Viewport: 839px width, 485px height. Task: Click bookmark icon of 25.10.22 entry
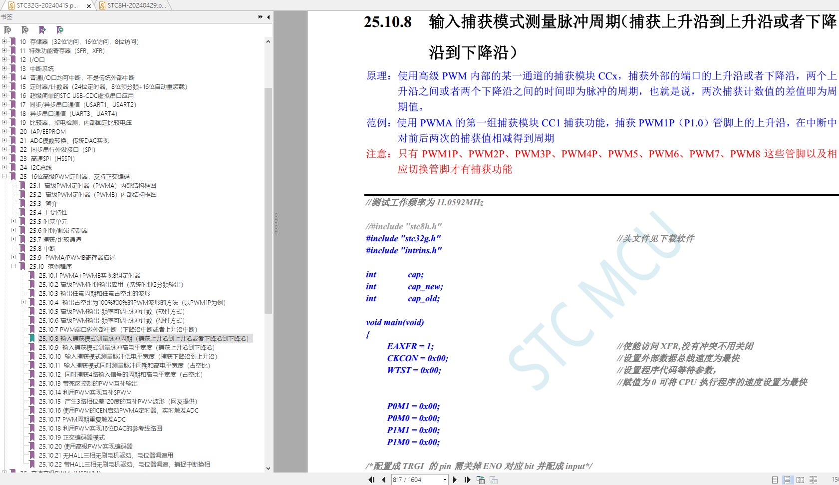click(32, 464)
